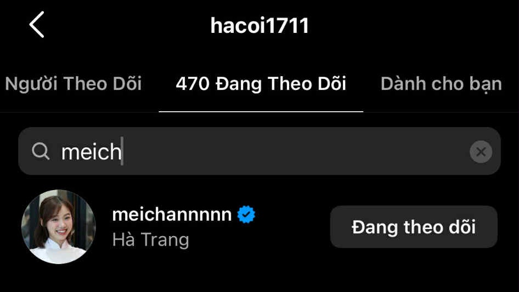Click the underlined active following tab
Viewport: 519px width, 292px height.
[261, 83]
